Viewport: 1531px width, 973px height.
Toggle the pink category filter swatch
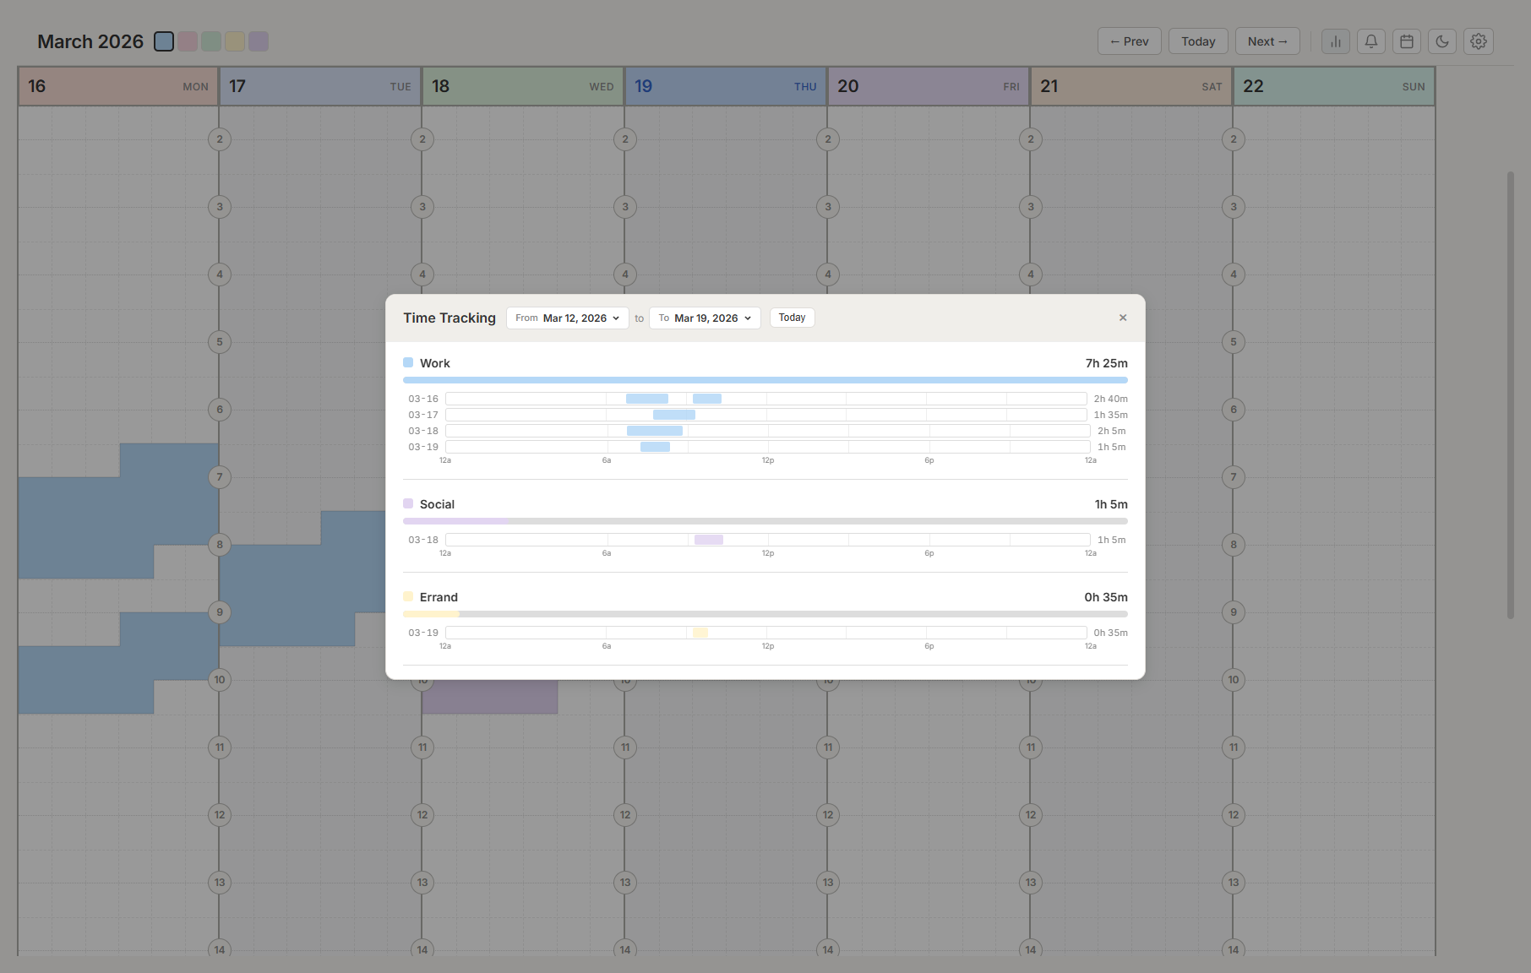coord(188,41)
